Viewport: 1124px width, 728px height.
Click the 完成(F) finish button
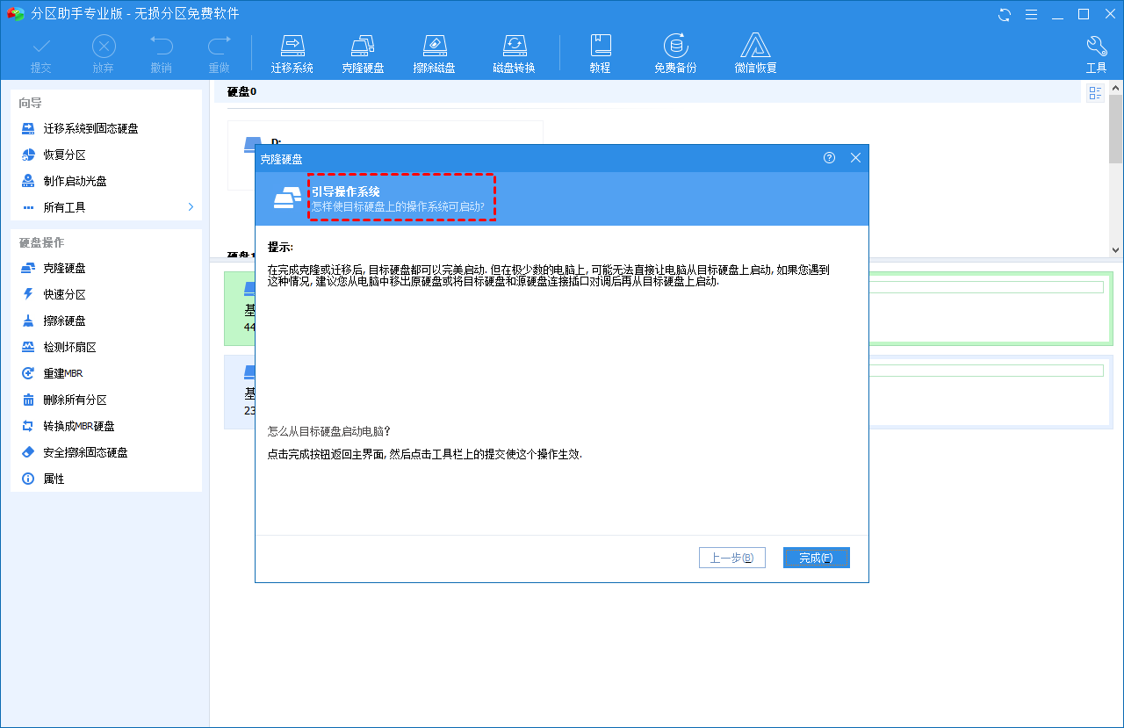coord(817,558)
